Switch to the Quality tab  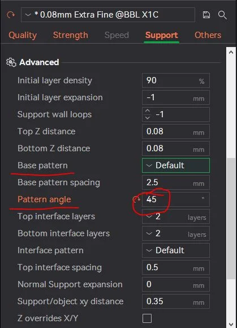click(x=23, y=35)
